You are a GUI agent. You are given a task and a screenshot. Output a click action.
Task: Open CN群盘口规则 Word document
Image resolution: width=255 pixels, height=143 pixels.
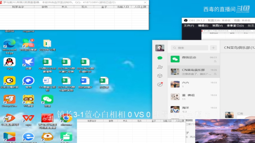(47, 84)
